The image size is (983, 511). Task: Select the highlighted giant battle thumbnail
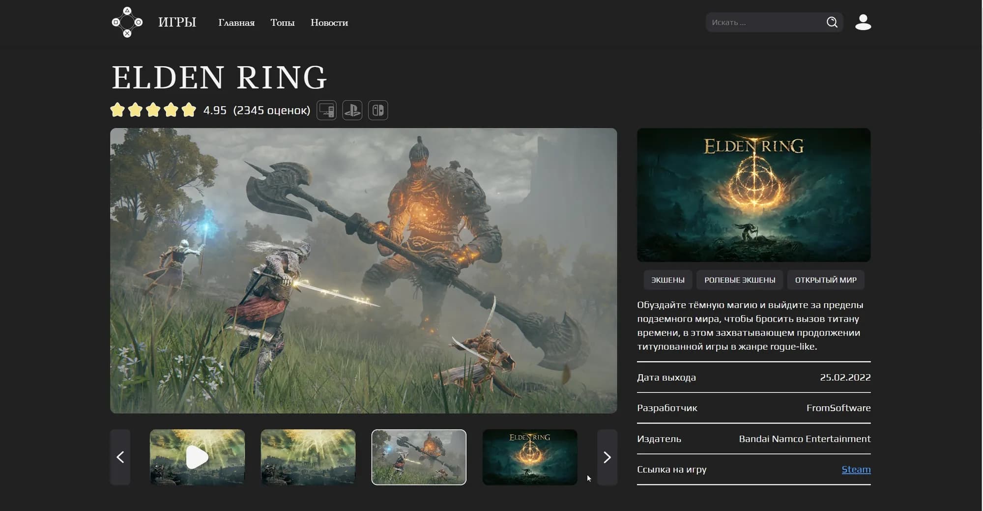419,457
